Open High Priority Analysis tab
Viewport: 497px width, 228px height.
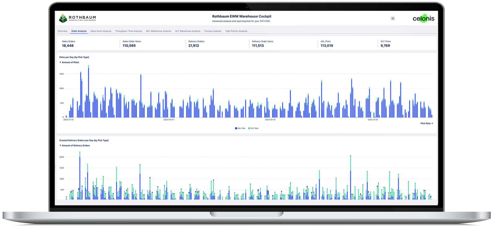tap(237, 31)
